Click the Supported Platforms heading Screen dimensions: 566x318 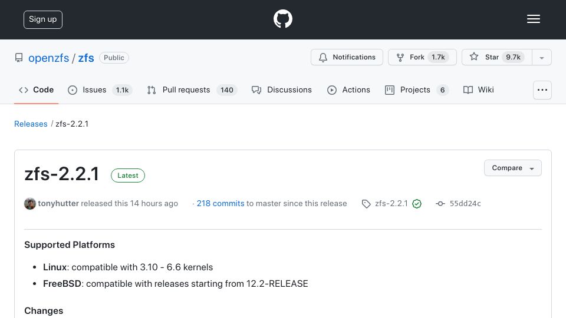click(70, 245)
